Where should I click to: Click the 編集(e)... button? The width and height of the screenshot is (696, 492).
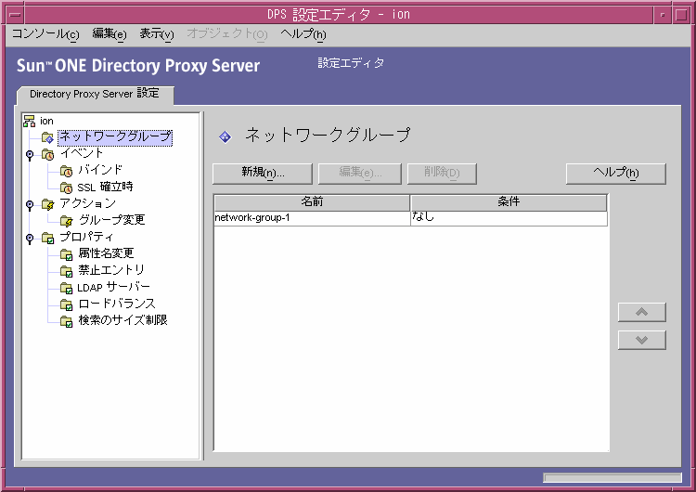coord(360,174)
